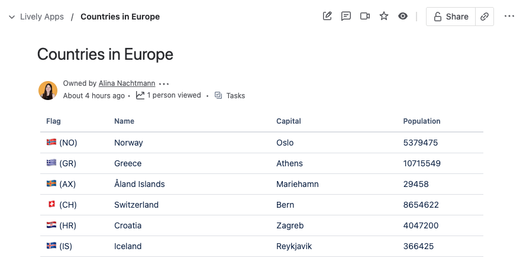
Task: View the 1 person viewed analytics
Action: pyautogui.click(x=169, y=95)
